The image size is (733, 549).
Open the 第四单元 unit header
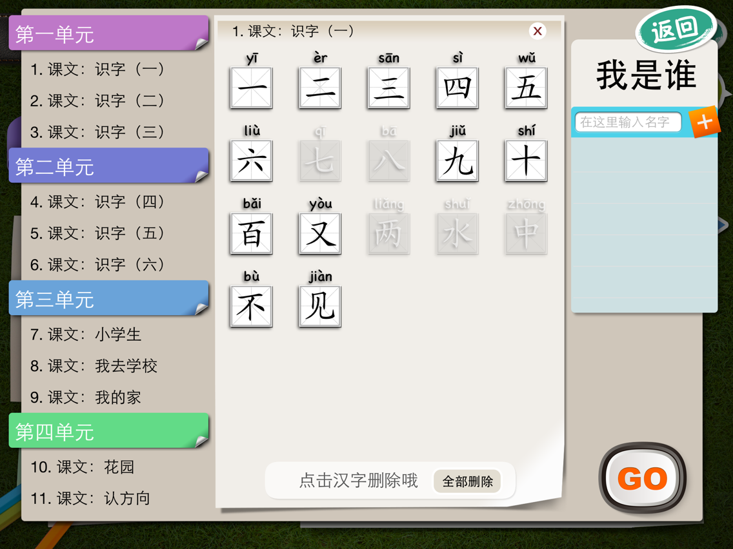pyautogui.click(x=108, y=431)
